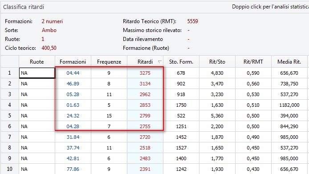Click Rit/Sto value 1,770
309x174 pixels.
pos(217,158)
